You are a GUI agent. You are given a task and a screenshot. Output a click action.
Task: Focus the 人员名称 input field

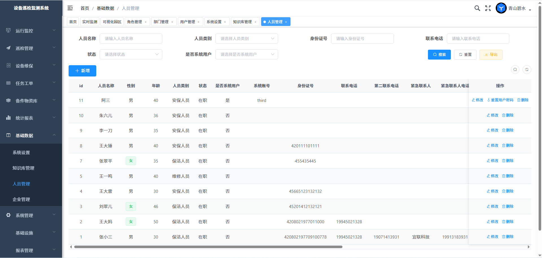[131, 39]
